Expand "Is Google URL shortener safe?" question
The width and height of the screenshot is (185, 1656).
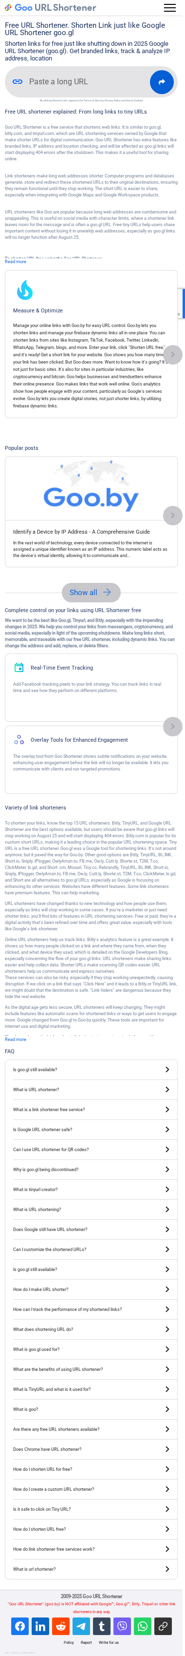click(91, 1130)
